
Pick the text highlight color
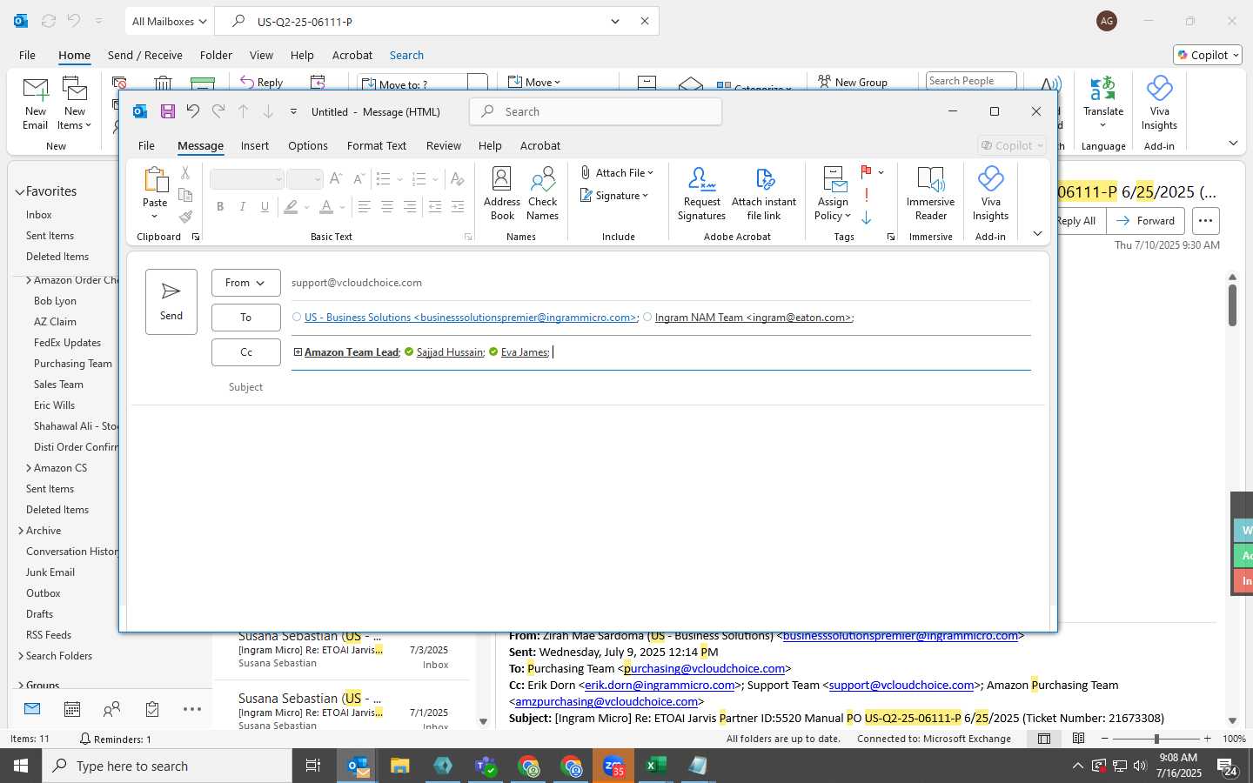pyautogui.click(x=291, y=207)
